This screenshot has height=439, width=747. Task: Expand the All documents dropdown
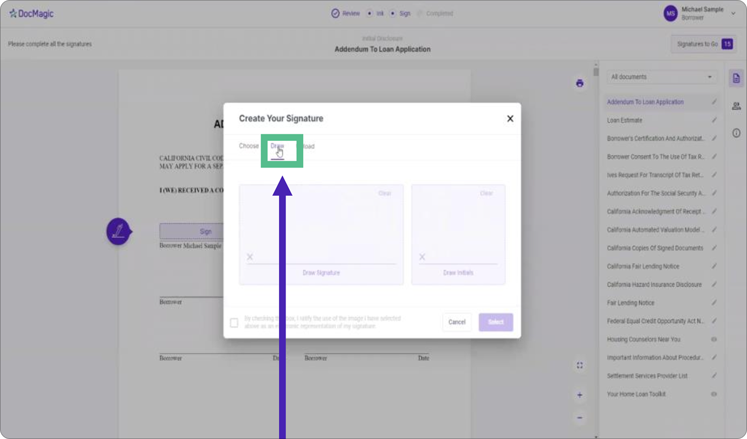tap(661, 77)
